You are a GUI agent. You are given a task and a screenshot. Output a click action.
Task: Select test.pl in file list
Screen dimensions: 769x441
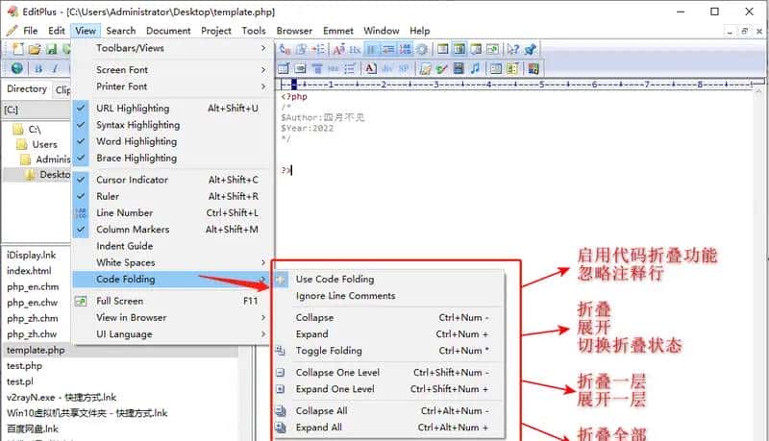click(x=19, y=381)
